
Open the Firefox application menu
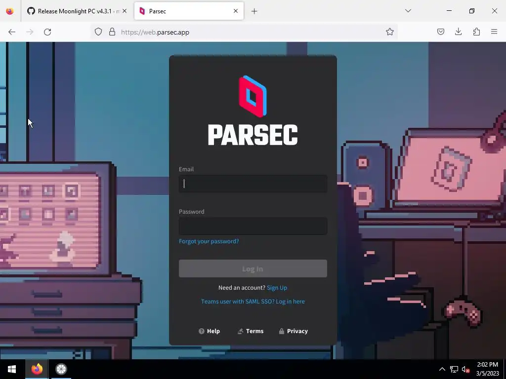(x=494, y=32)
